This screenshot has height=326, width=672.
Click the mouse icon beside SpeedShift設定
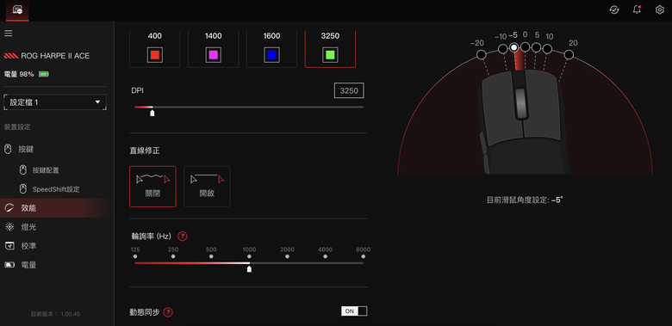(x=23, y=188)
